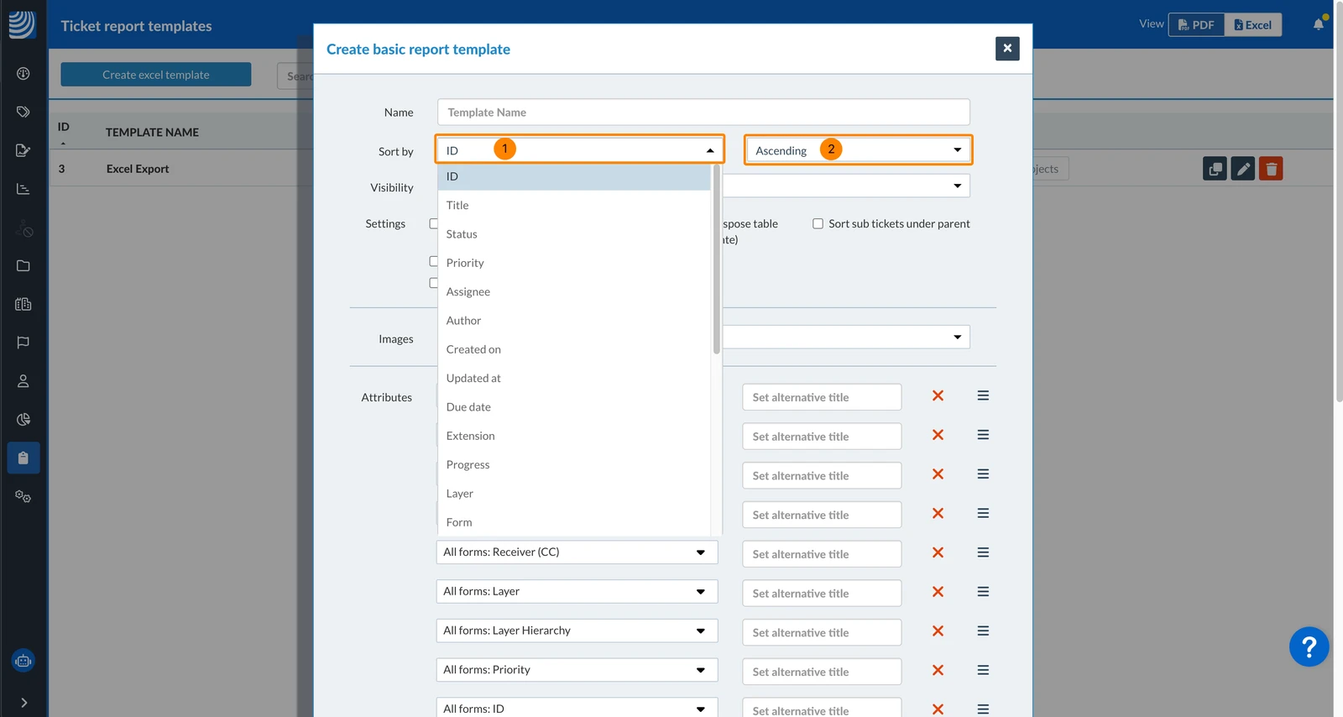Close the Create basic report template dialog

pyautogui.click(x=1007, y=49)
